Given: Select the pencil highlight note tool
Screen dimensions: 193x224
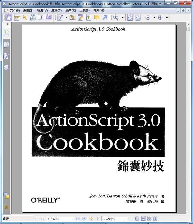Looking at the screenshot, I should 80,18.
